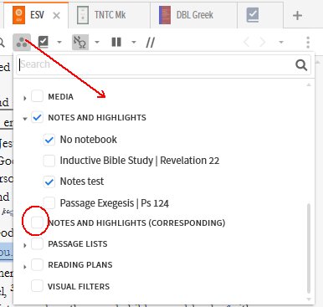Enable Inductive Bible Study Revelation 22 checkbox
323x307 pixels.
pos(49,161)
